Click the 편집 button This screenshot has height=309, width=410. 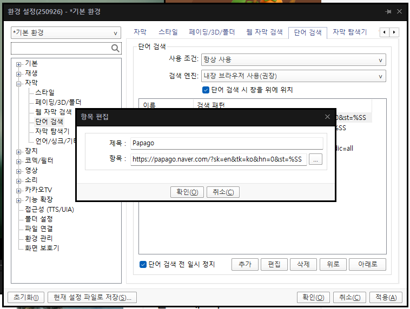(274, 264)
